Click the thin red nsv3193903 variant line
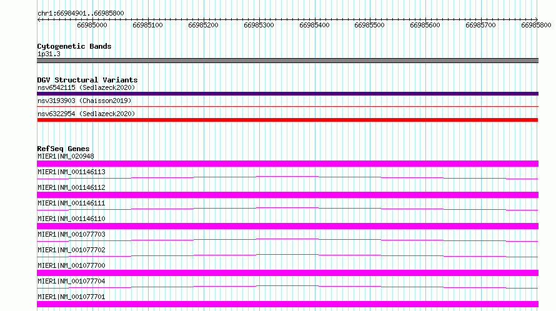556x311 pixels. (x=287, y=106)
